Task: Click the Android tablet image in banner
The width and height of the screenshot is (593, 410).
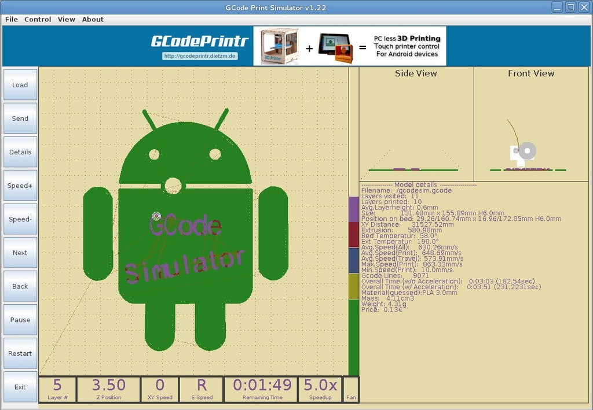Action: (x=335, y=48)
